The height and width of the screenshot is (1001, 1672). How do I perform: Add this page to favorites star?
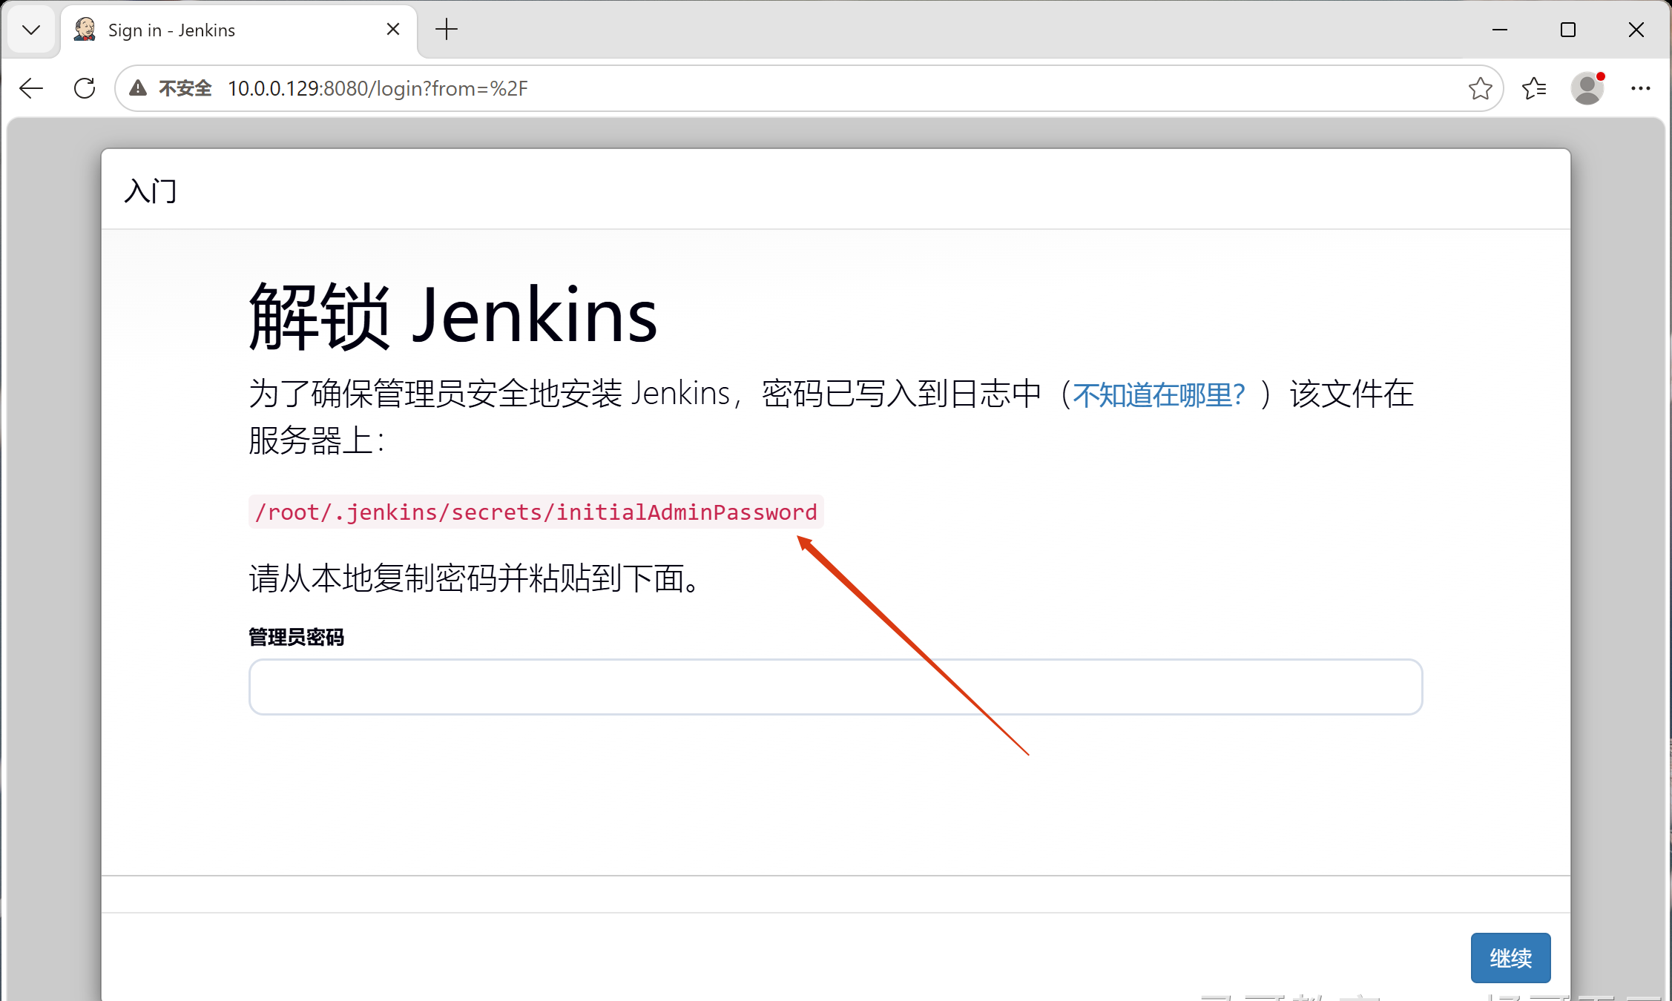1480,88
